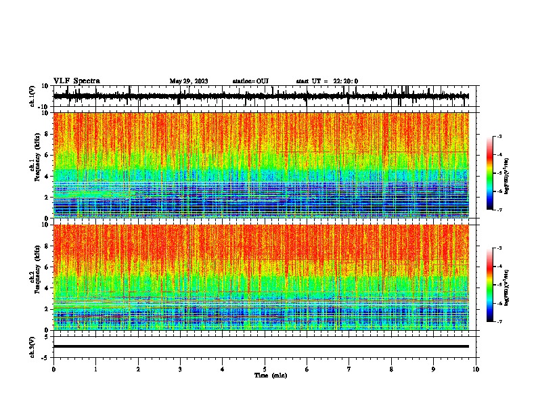Viewport: 536px width, 414px height.
Task: Click time axis tick label "3"
Action: [x=180, y=369]
